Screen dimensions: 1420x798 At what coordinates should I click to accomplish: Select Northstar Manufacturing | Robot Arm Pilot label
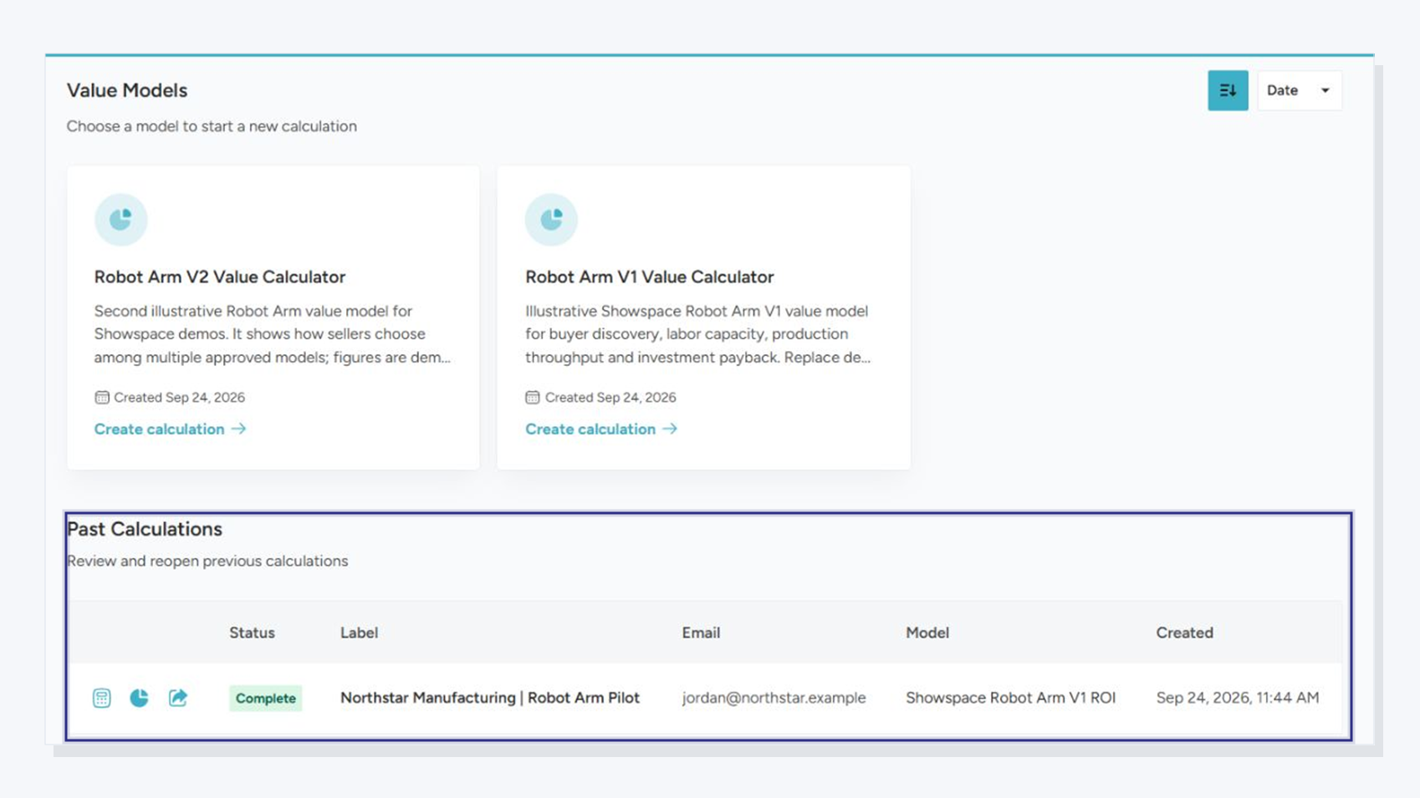tap(490, 698)
